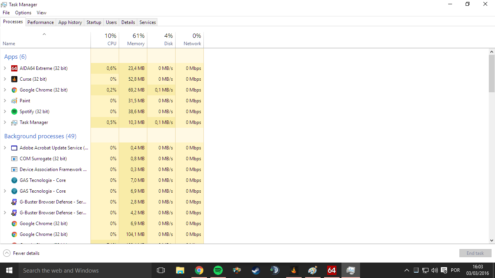Click the Curse flame process icon
Viewport: 495px width, 278px height.
click(14, 79)
